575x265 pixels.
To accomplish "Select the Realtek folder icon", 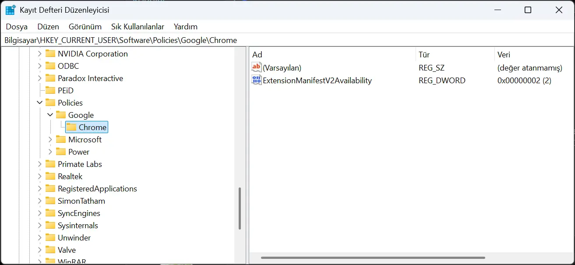I will click(50, 177).
